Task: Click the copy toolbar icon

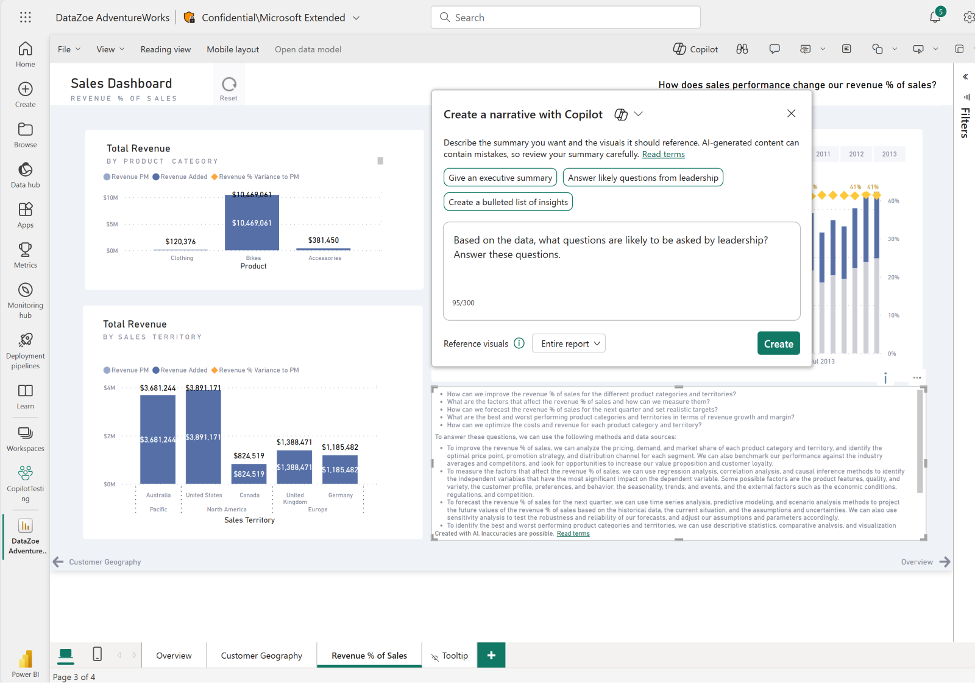Action: [x=877, y=49]
